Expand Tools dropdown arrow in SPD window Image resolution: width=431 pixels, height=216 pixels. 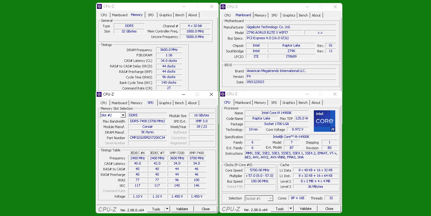point(167,209)
